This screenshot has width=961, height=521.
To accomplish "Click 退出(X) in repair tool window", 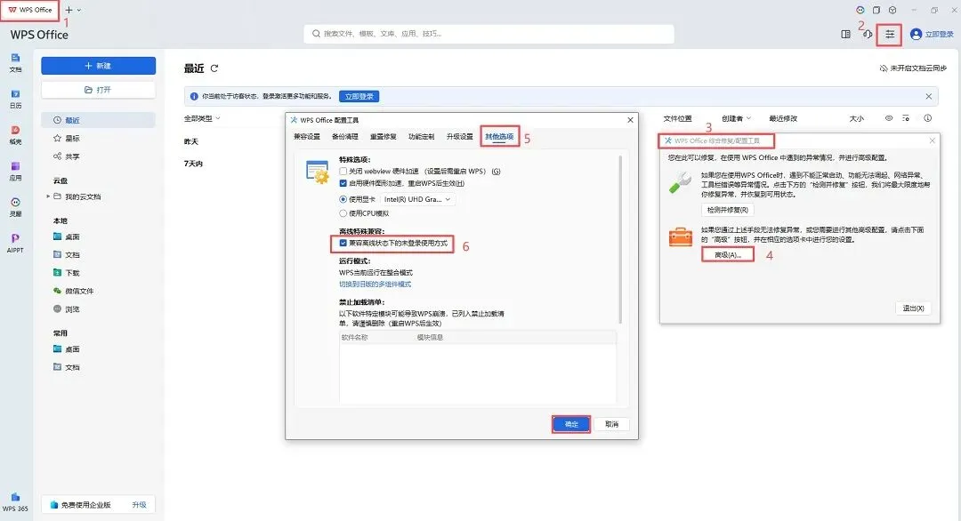I will tap(913, 308).
